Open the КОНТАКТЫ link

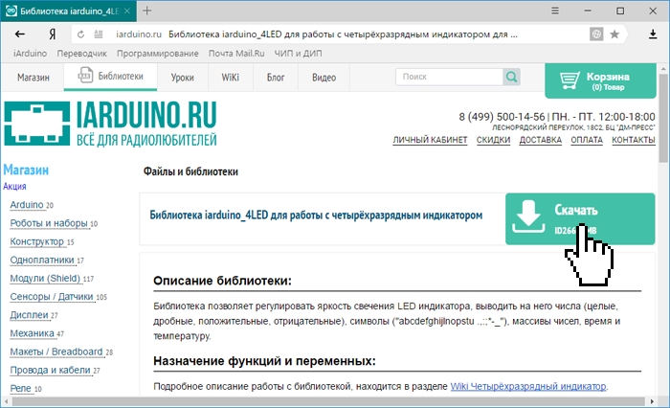634,140
